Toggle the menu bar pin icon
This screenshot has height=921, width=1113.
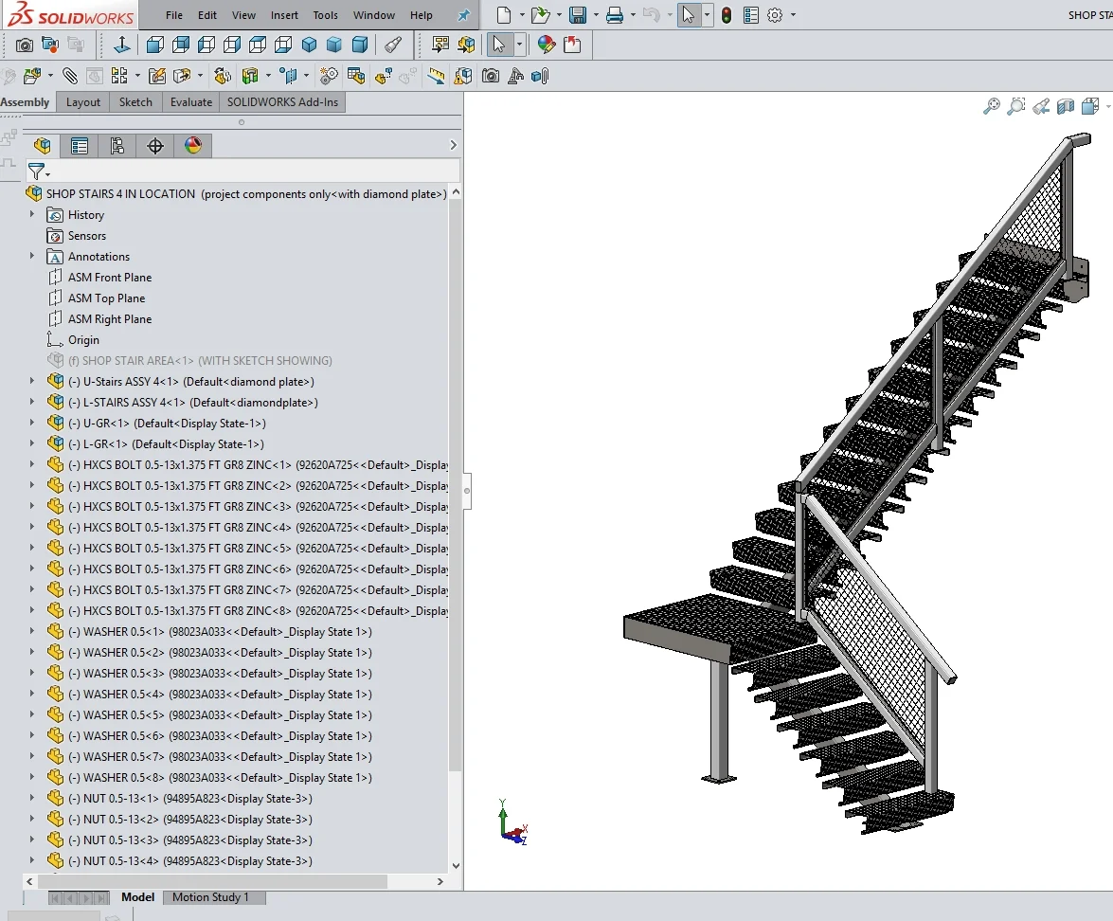pos(463,15)
